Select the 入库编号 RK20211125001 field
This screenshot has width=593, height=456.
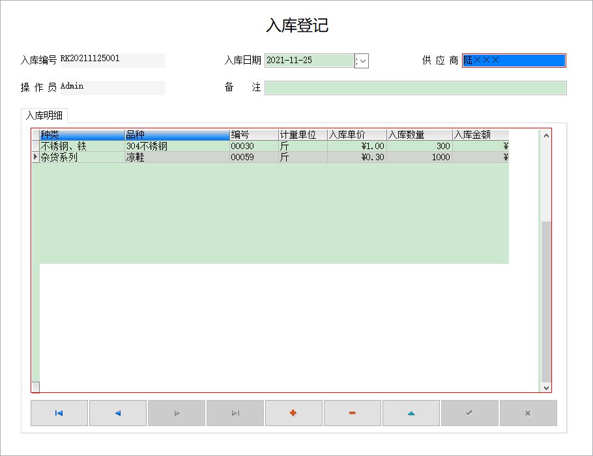[x=112, y=60]
